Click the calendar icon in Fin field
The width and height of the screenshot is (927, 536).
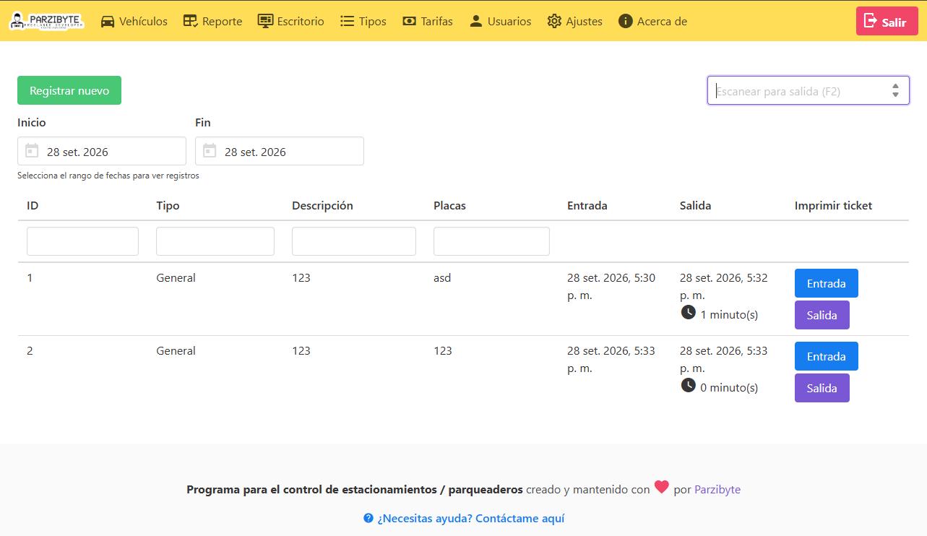[210, 151]
